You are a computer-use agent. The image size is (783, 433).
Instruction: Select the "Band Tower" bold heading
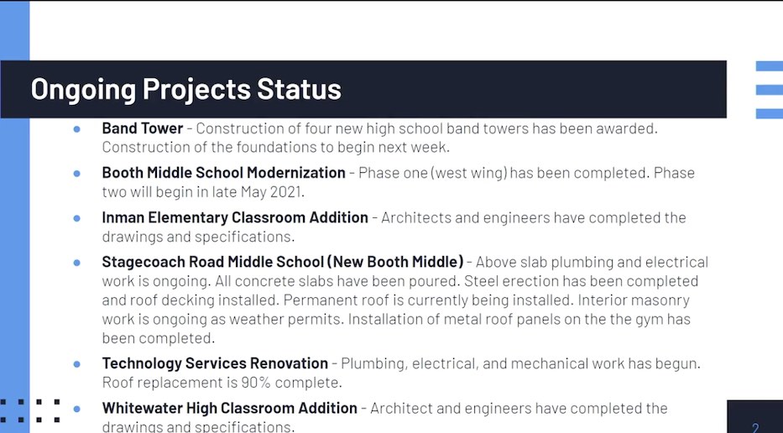pos(142,128)
